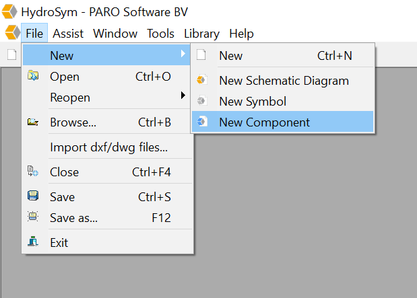417x298 pixels.
Task: Click the Save as icon
Action: coord(33,217)
